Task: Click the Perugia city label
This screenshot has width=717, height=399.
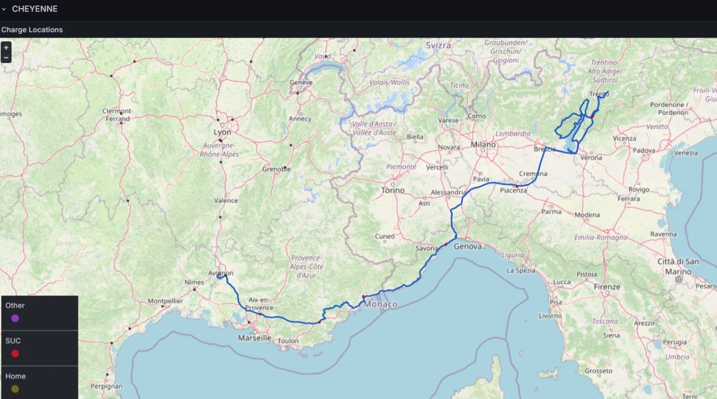Action: (675, 342)
